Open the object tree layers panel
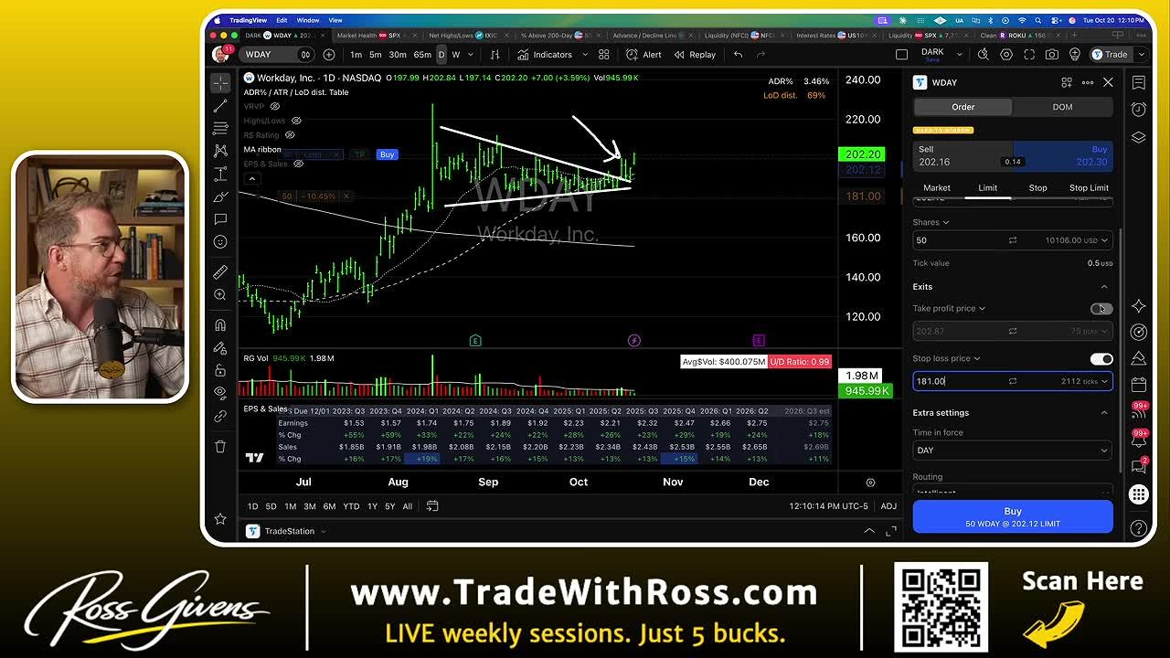 [x=1138, y=137]
